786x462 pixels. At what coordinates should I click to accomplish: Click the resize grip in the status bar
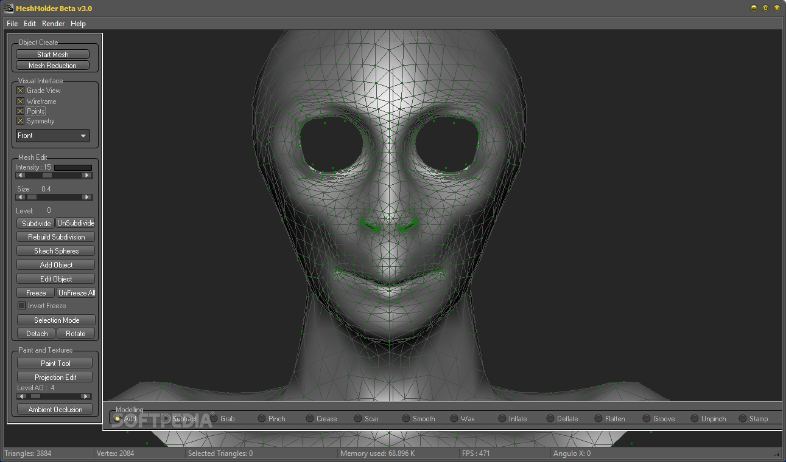pyautogui.click(x=777, y=453)
